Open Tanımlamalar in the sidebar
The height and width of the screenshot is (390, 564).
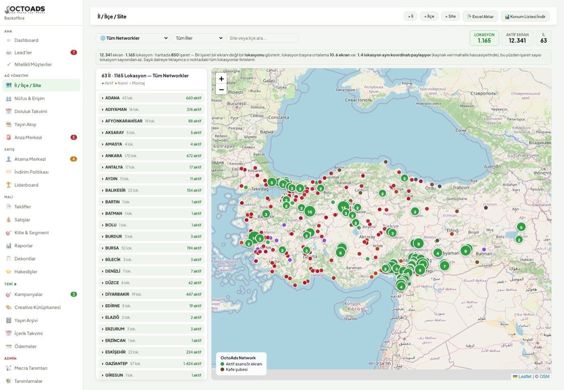point(41,381)
